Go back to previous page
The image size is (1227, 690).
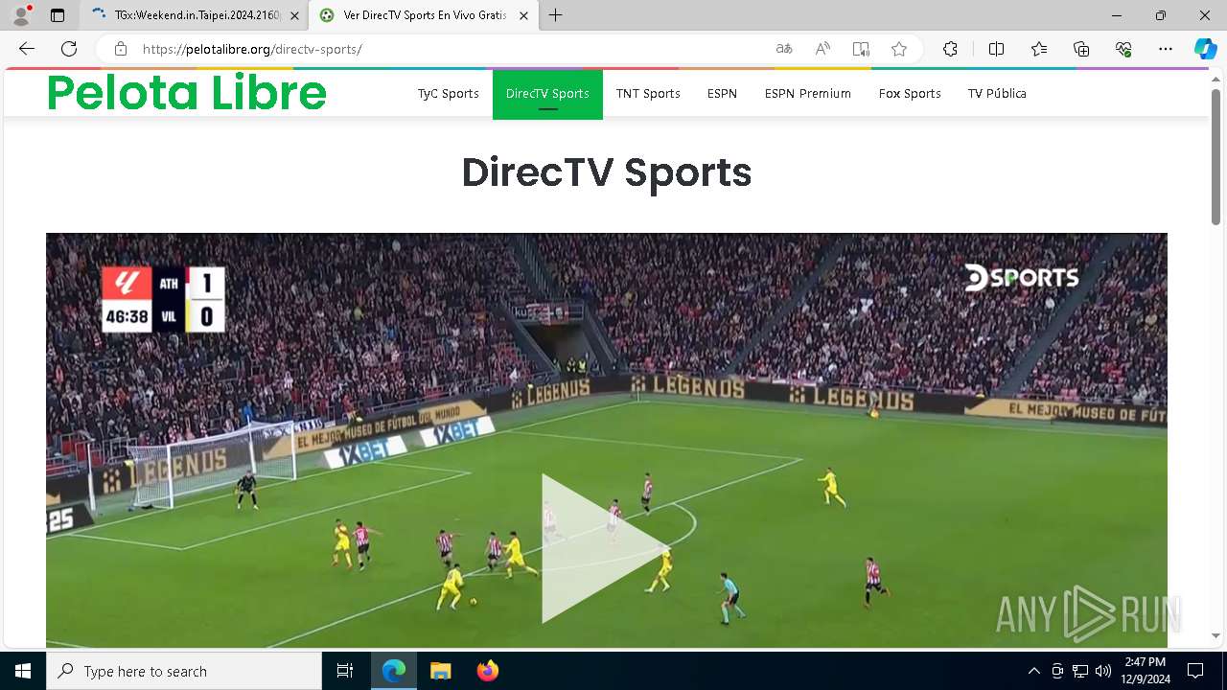click(27, 49)
